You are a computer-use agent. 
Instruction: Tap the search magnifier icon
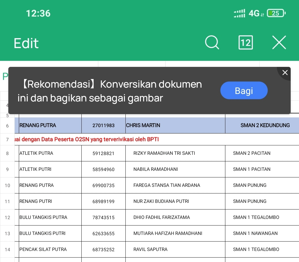click(x=212, y=43)
